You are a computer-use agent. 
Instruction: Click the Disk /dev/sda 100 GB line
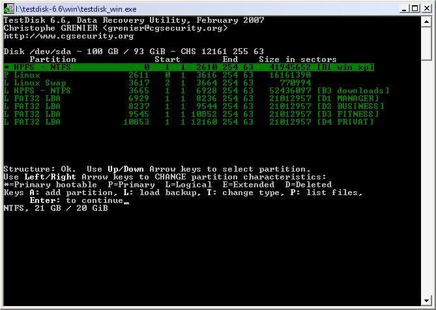(x=134, y=52)
